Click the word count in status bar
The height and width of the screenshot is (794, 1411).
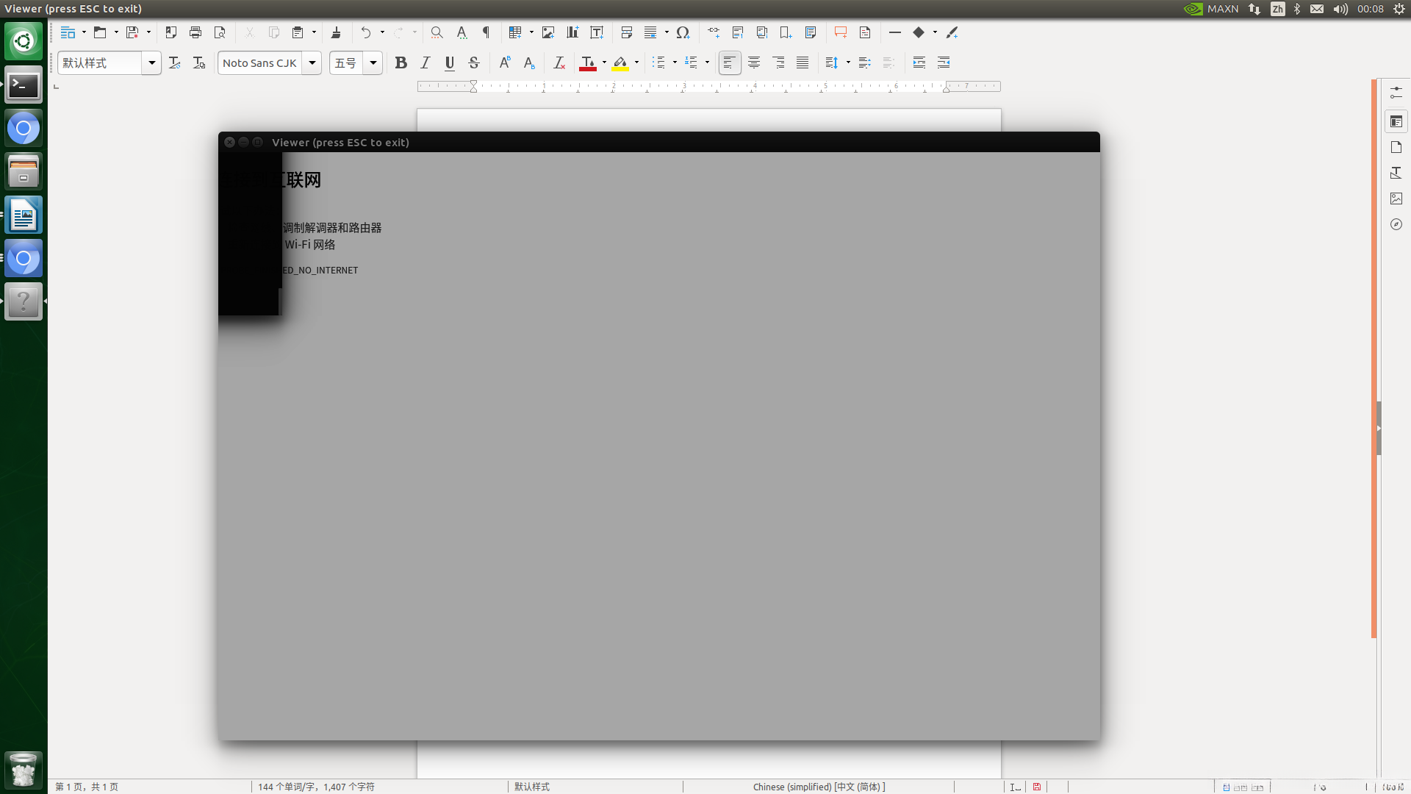316,787
